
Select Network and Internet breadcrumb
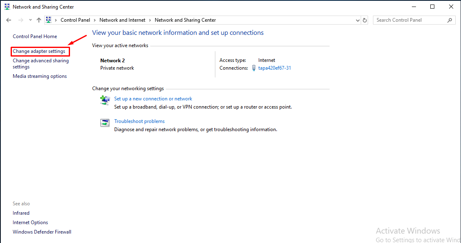[122, 20]
